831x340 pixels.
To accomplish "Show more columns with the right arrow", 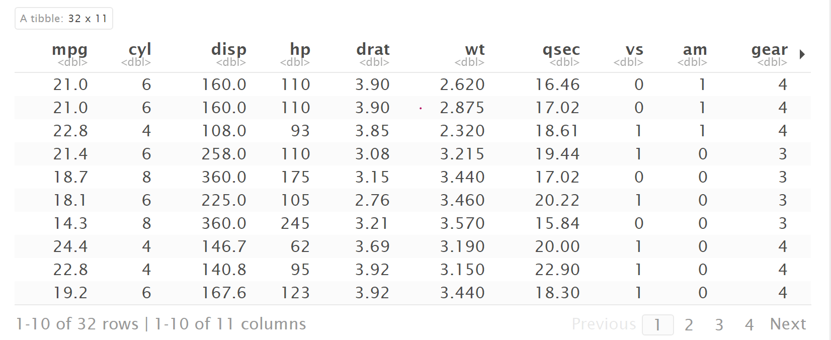I will tap(802, 54).
